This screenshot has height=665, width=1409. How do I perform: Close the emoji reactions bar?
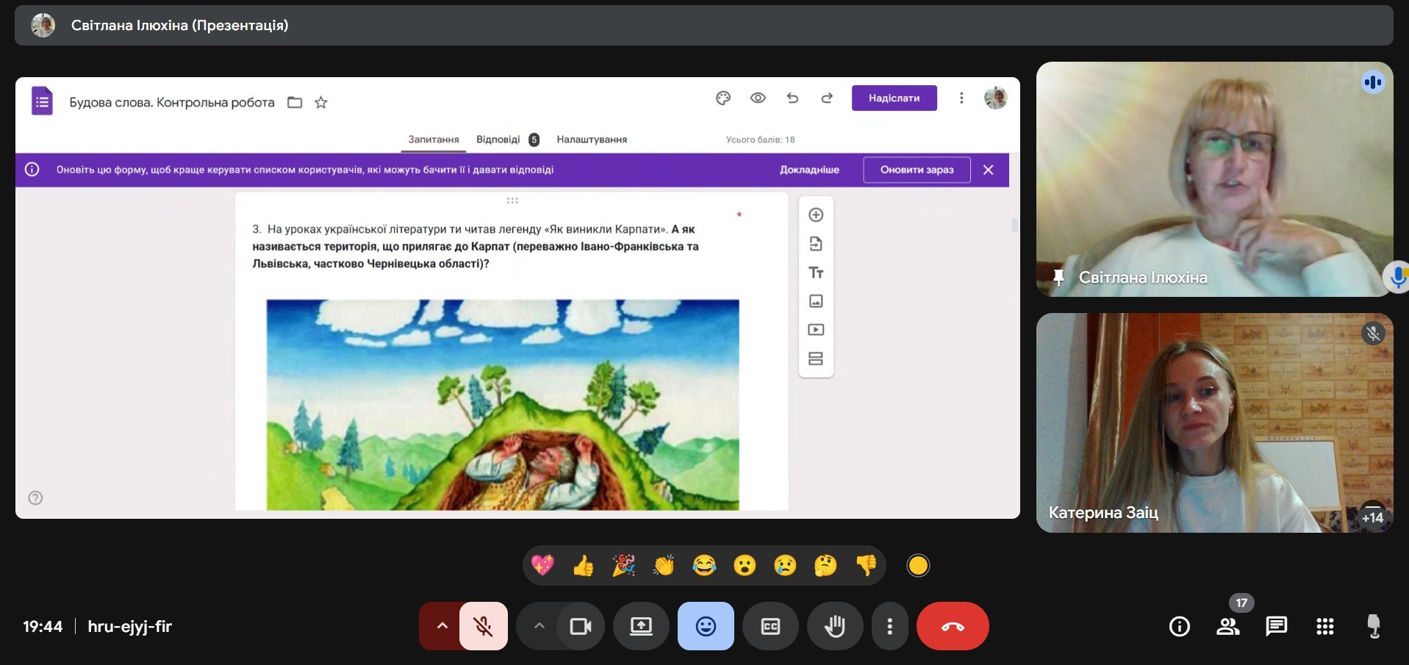click(x=706, y=626)
